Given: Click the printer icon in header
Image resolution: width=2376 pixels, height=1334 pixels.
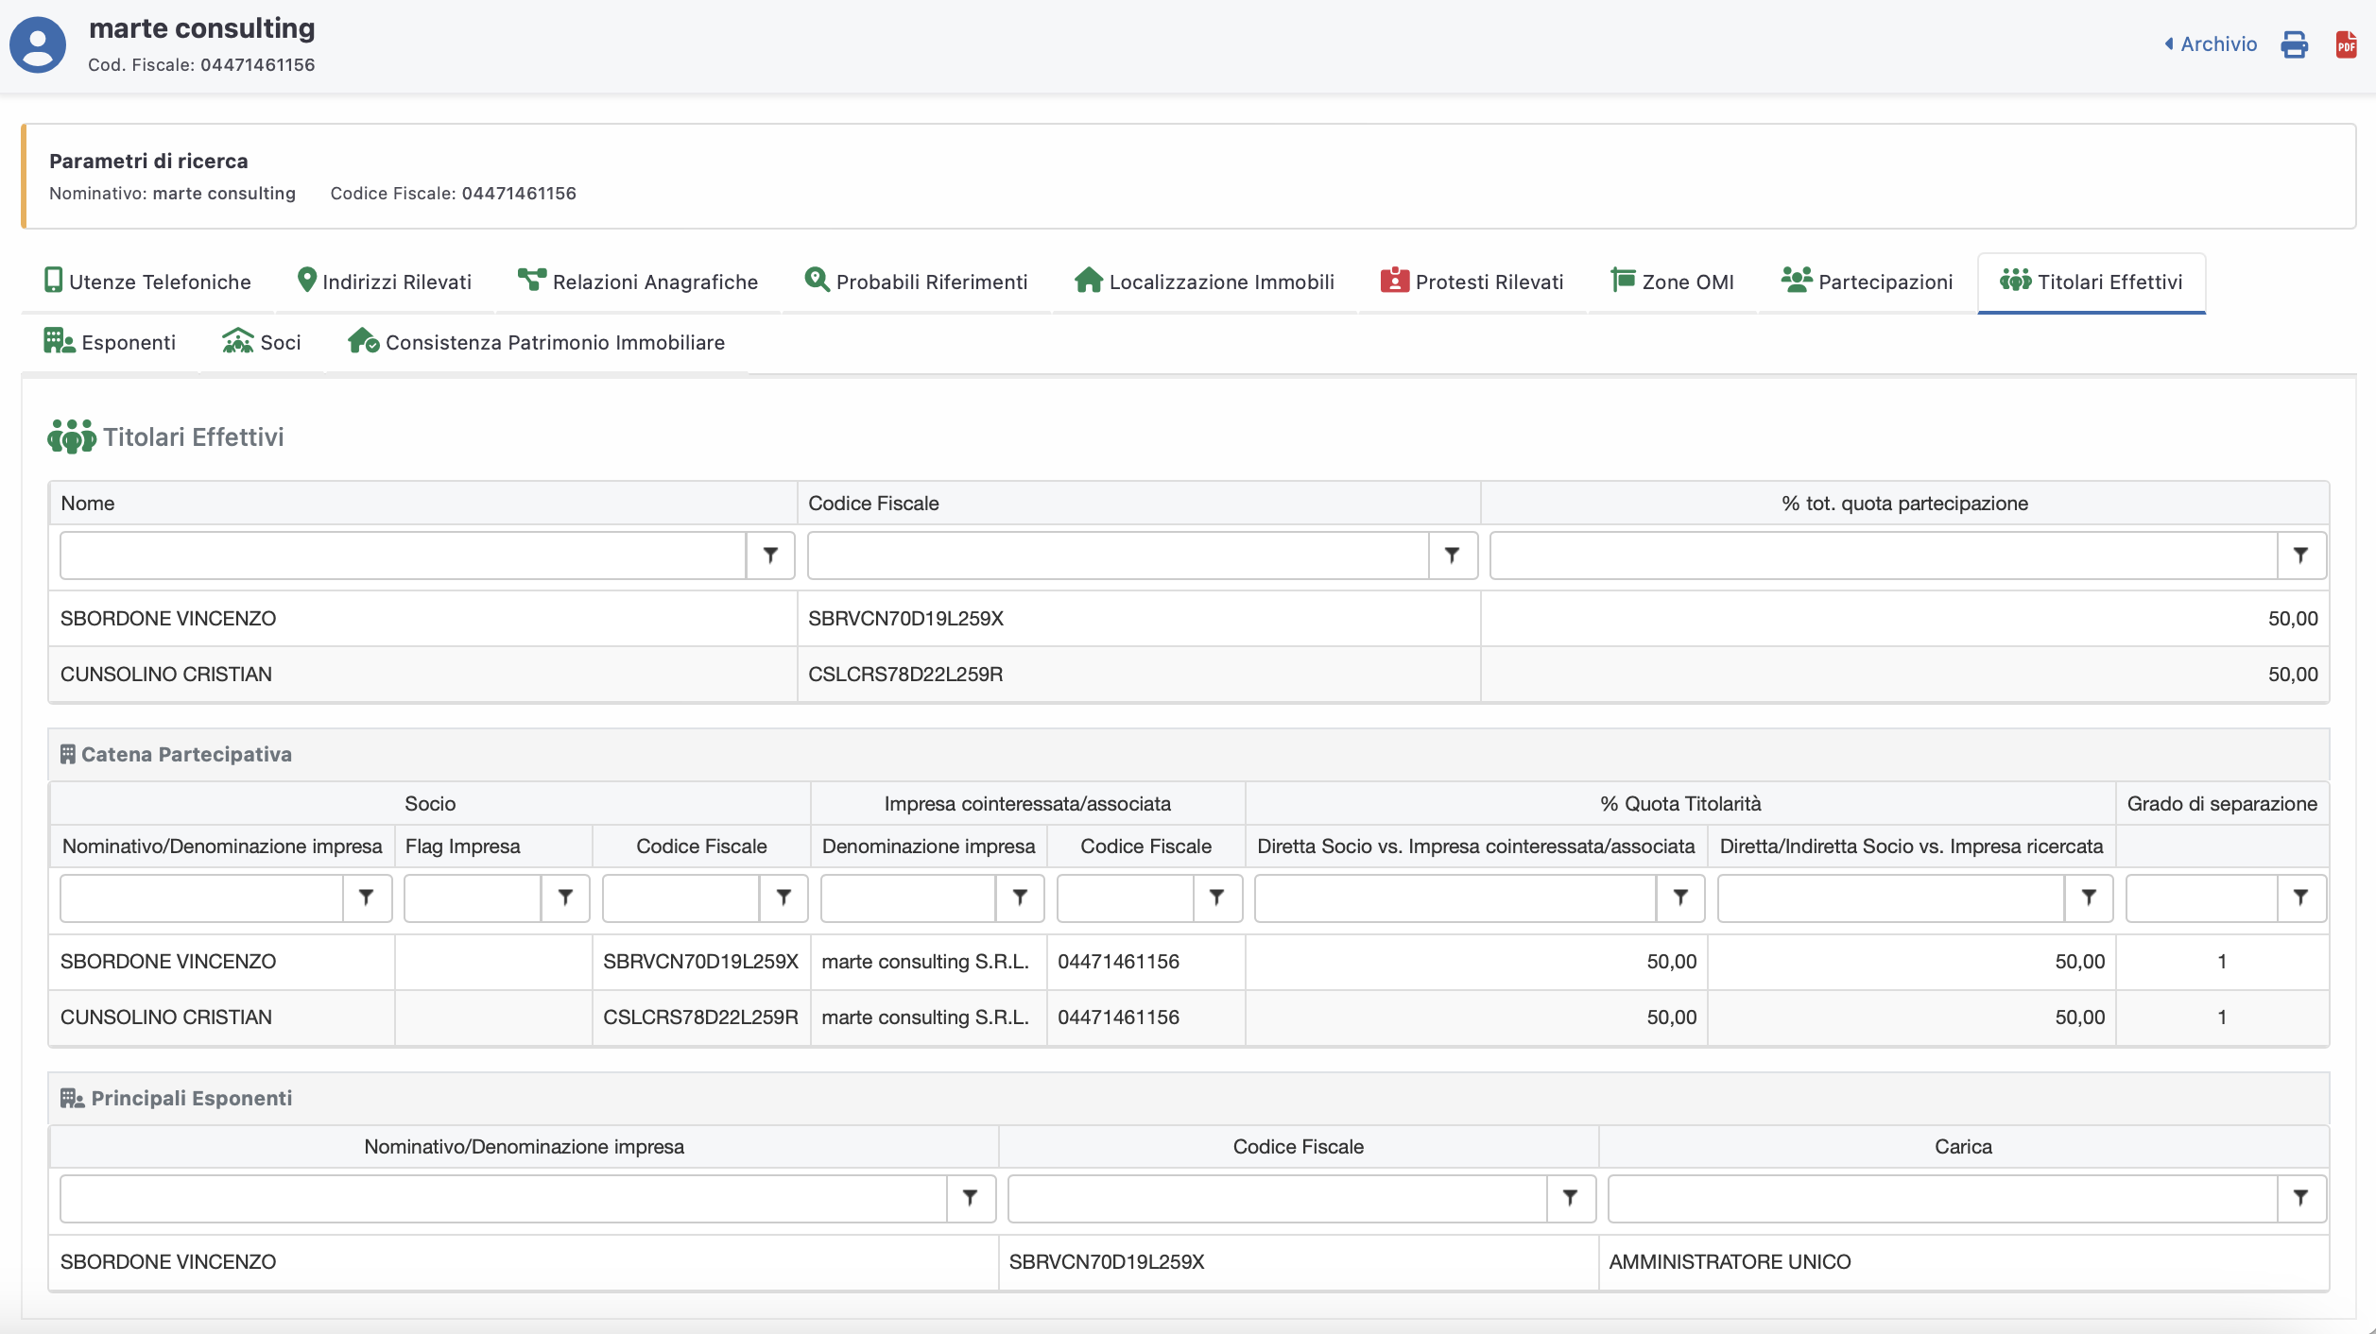Looking at the screenshot, I should (x=2294, y=44).
